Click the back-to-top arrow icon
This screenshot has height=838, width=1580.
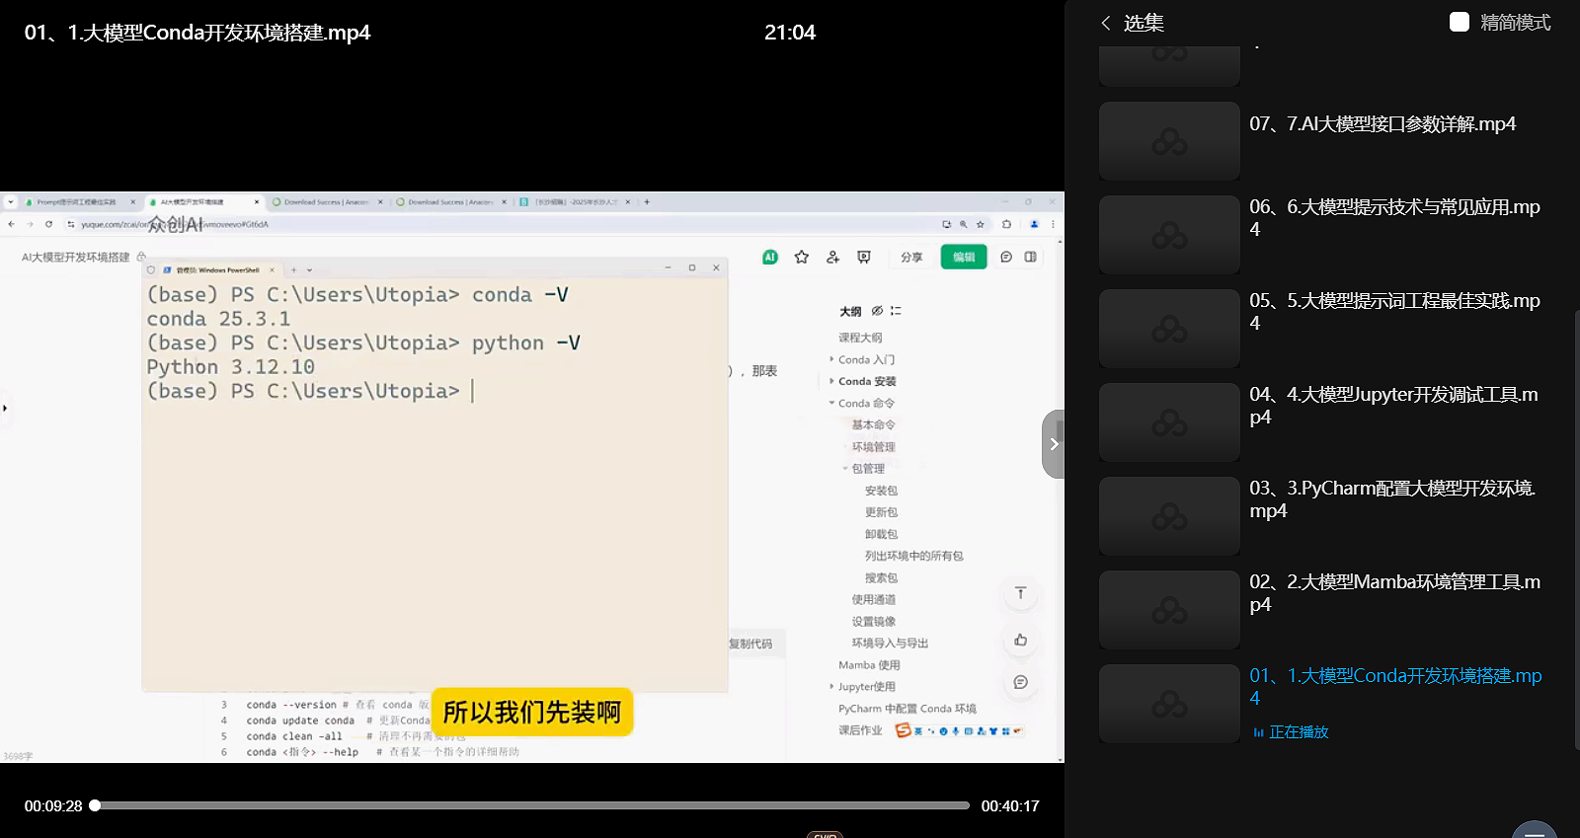coord(1020,593)
